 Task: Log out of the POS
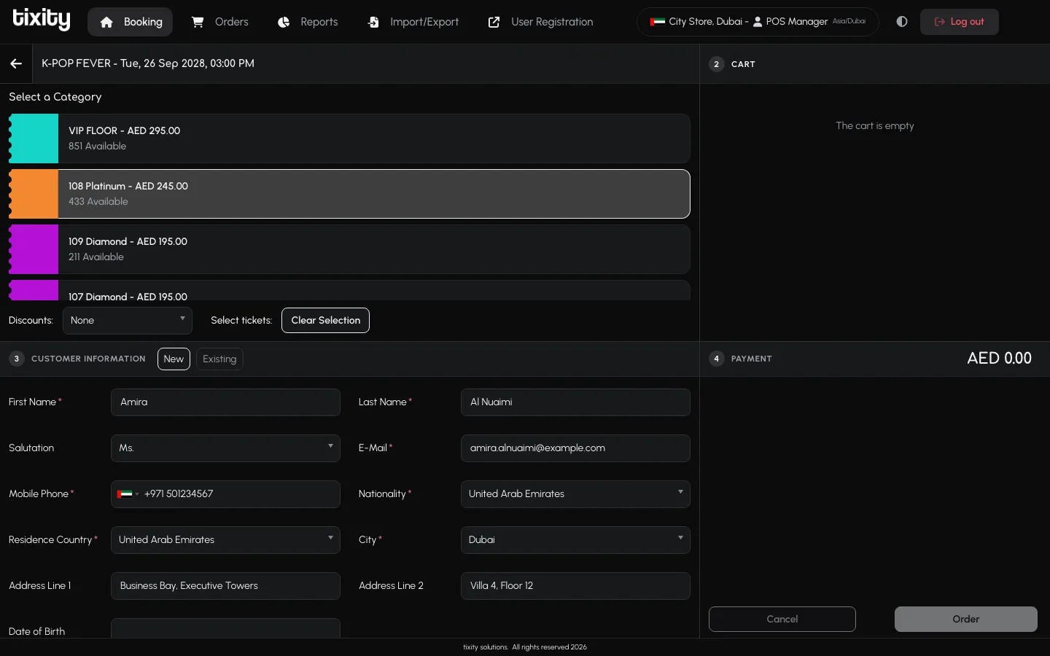click(x=960, y=22)
